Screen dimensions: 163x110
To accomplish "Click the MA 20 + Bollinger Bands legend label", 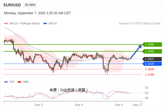I will point(25,23).
